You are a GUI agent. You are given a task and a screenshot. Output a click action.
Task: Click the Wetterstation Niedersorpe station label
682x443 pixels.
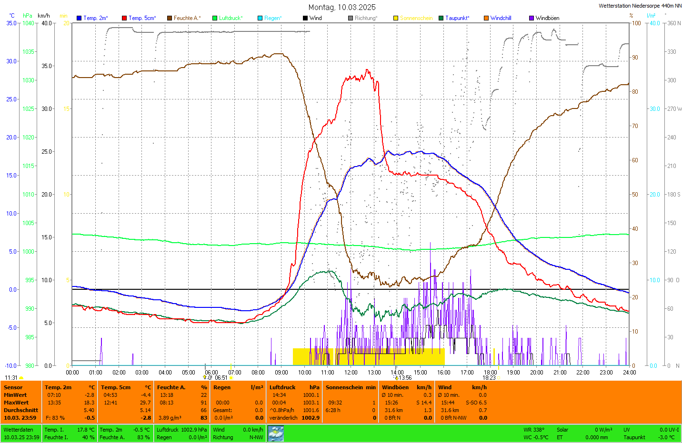640,6
